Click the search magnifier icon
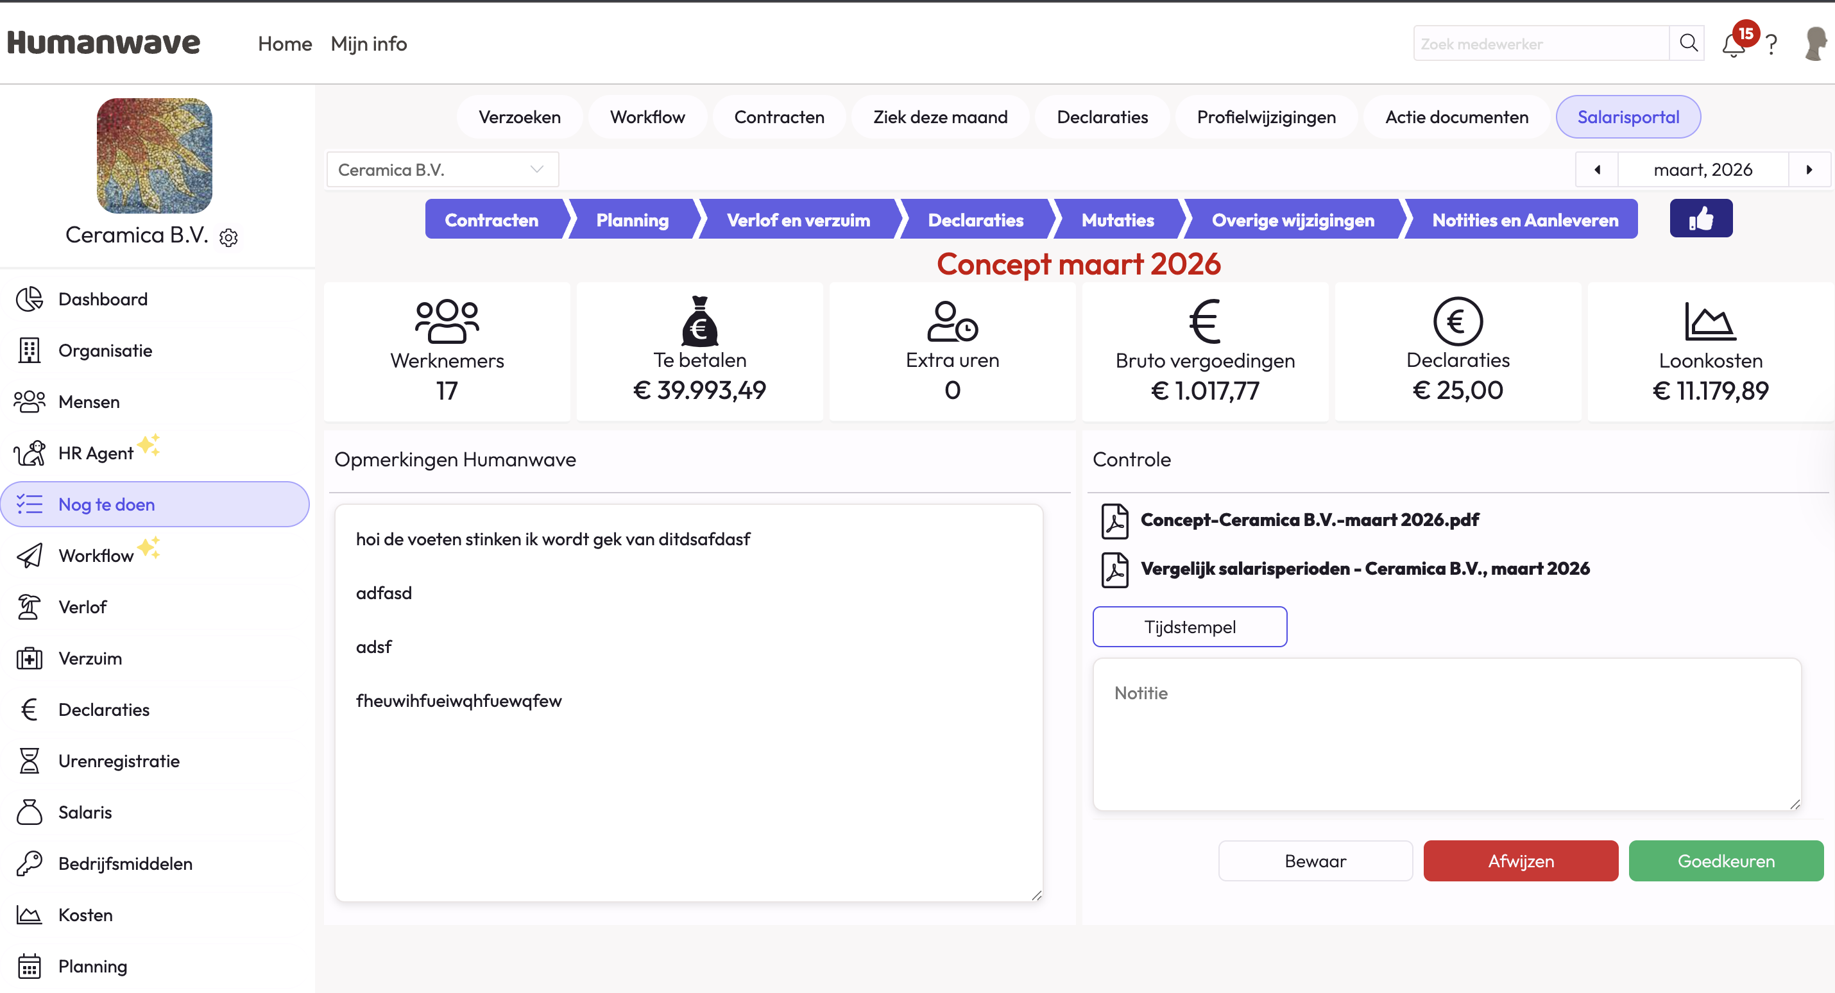This screenshot has width=1835, height=993. 1687,44
